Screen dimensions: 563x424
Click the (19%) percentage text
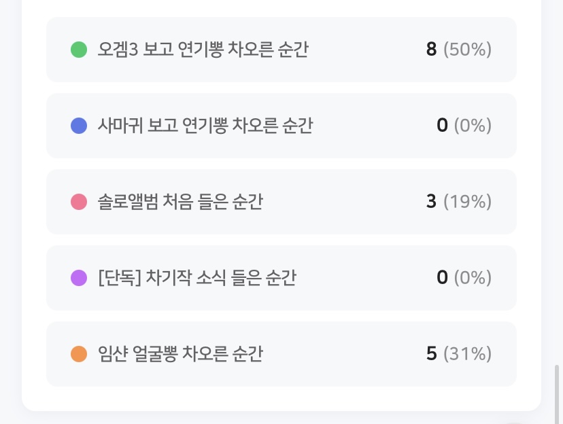467,202
